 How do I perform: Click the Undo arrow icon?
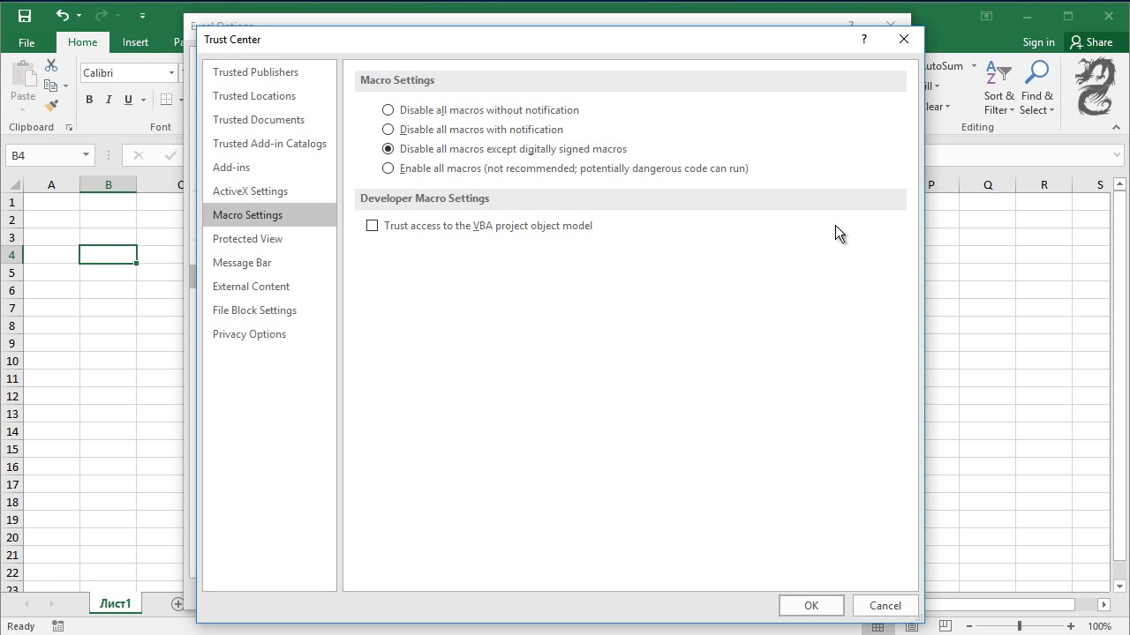pos(62,15)
